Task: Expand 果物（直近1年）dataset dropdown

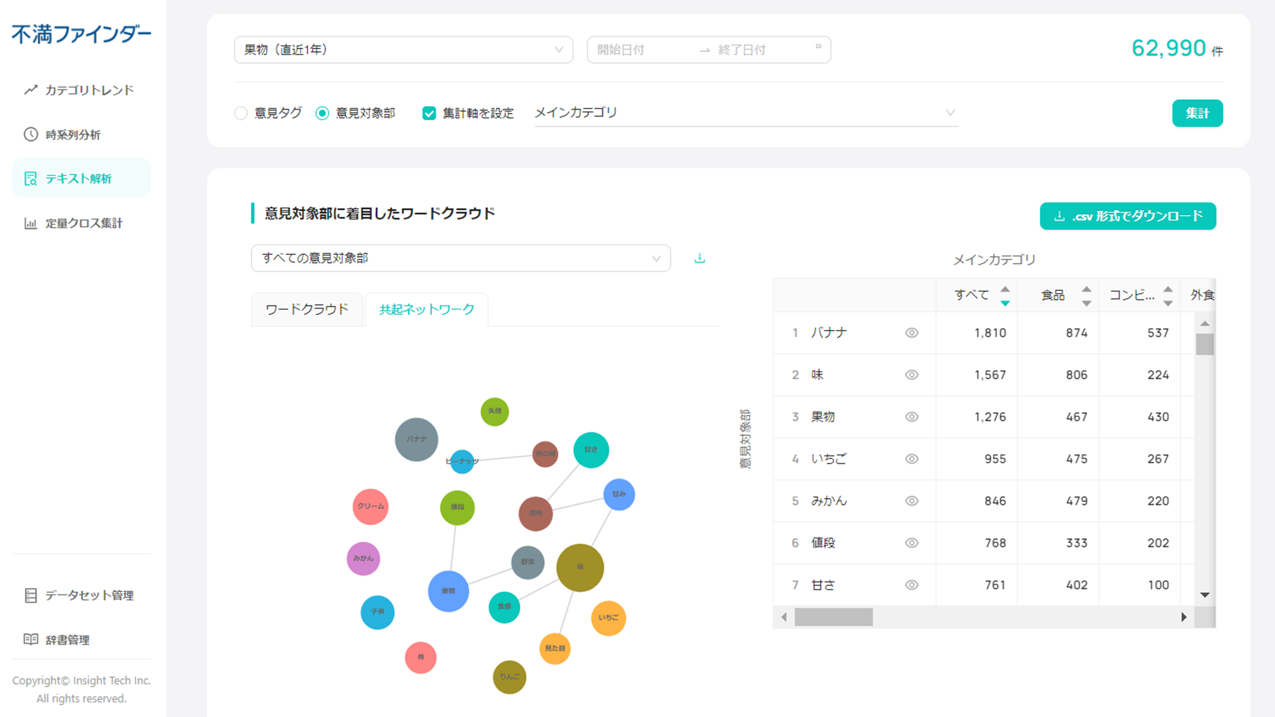Action: (403, 49)
